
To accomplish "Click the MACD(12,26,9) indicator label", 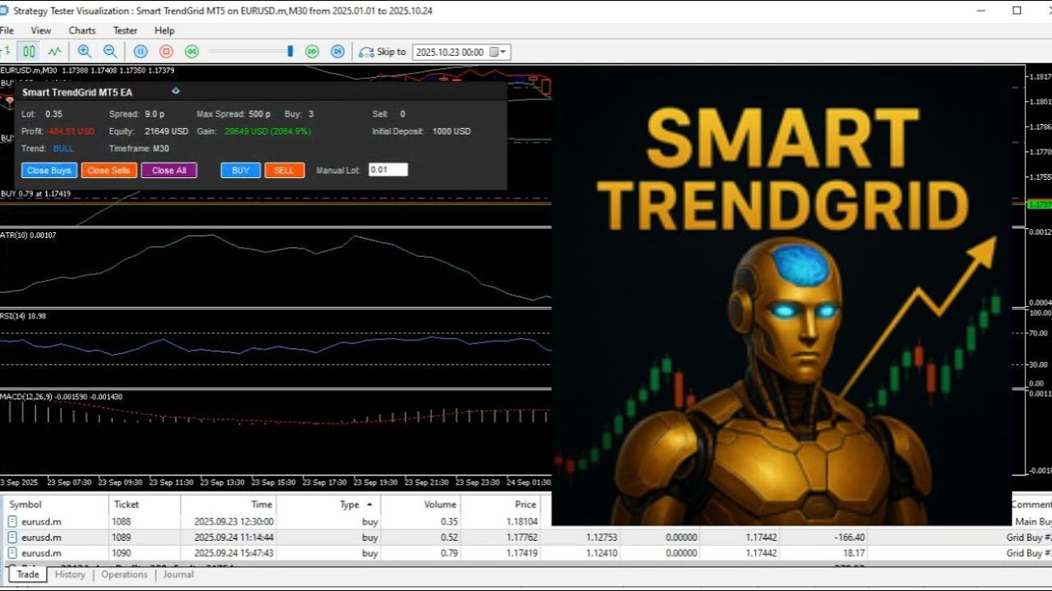I will [x=61, y=396].
